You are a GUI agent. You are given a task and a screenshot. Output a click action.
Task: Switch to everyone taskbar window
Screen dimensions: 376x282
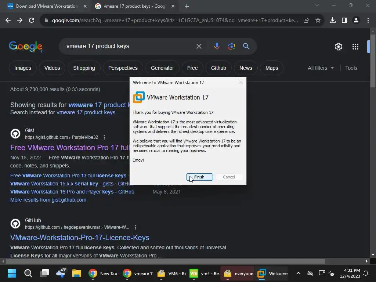(238, 273)
